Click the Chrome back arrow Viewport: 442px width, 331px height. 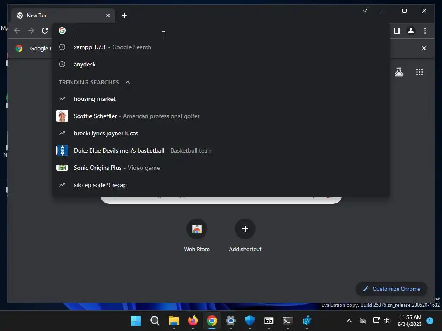[x=17, y=31]
